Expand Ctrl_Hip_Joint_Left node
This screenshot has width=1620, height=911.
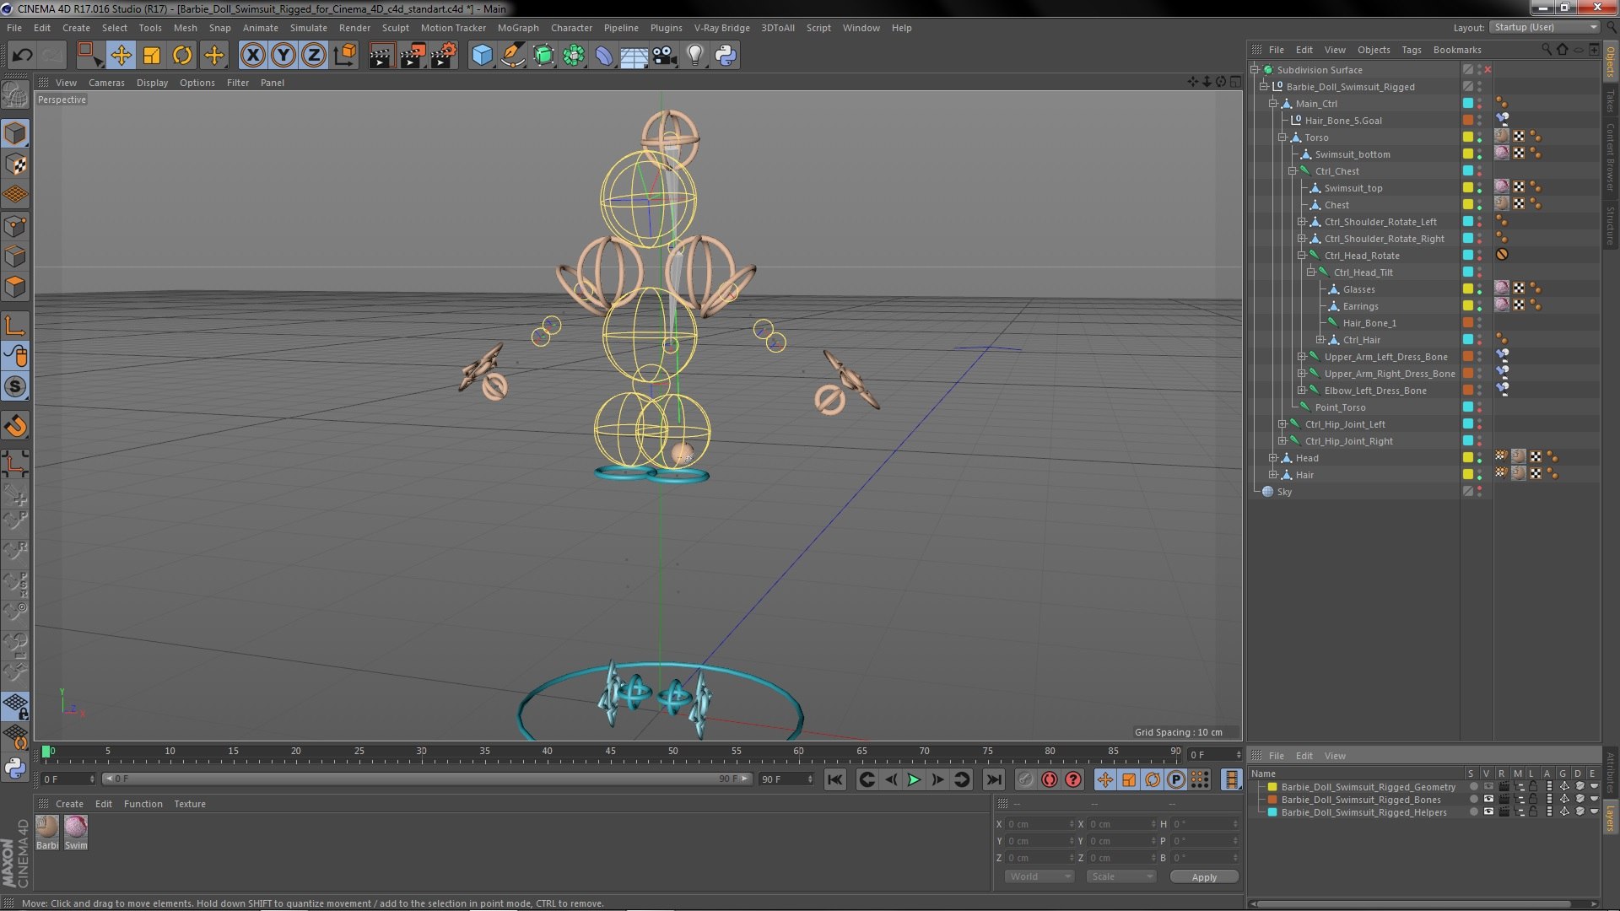[1282, 424]
